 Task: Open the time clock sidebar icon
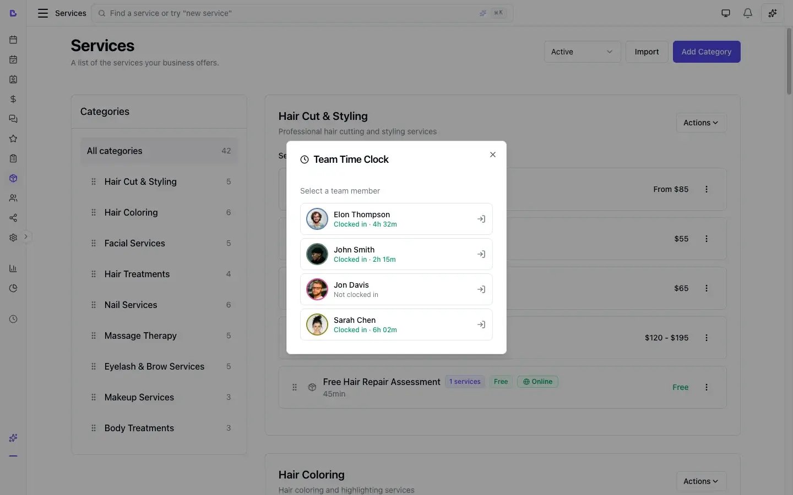pyautogui.click(x=13, y=319)
